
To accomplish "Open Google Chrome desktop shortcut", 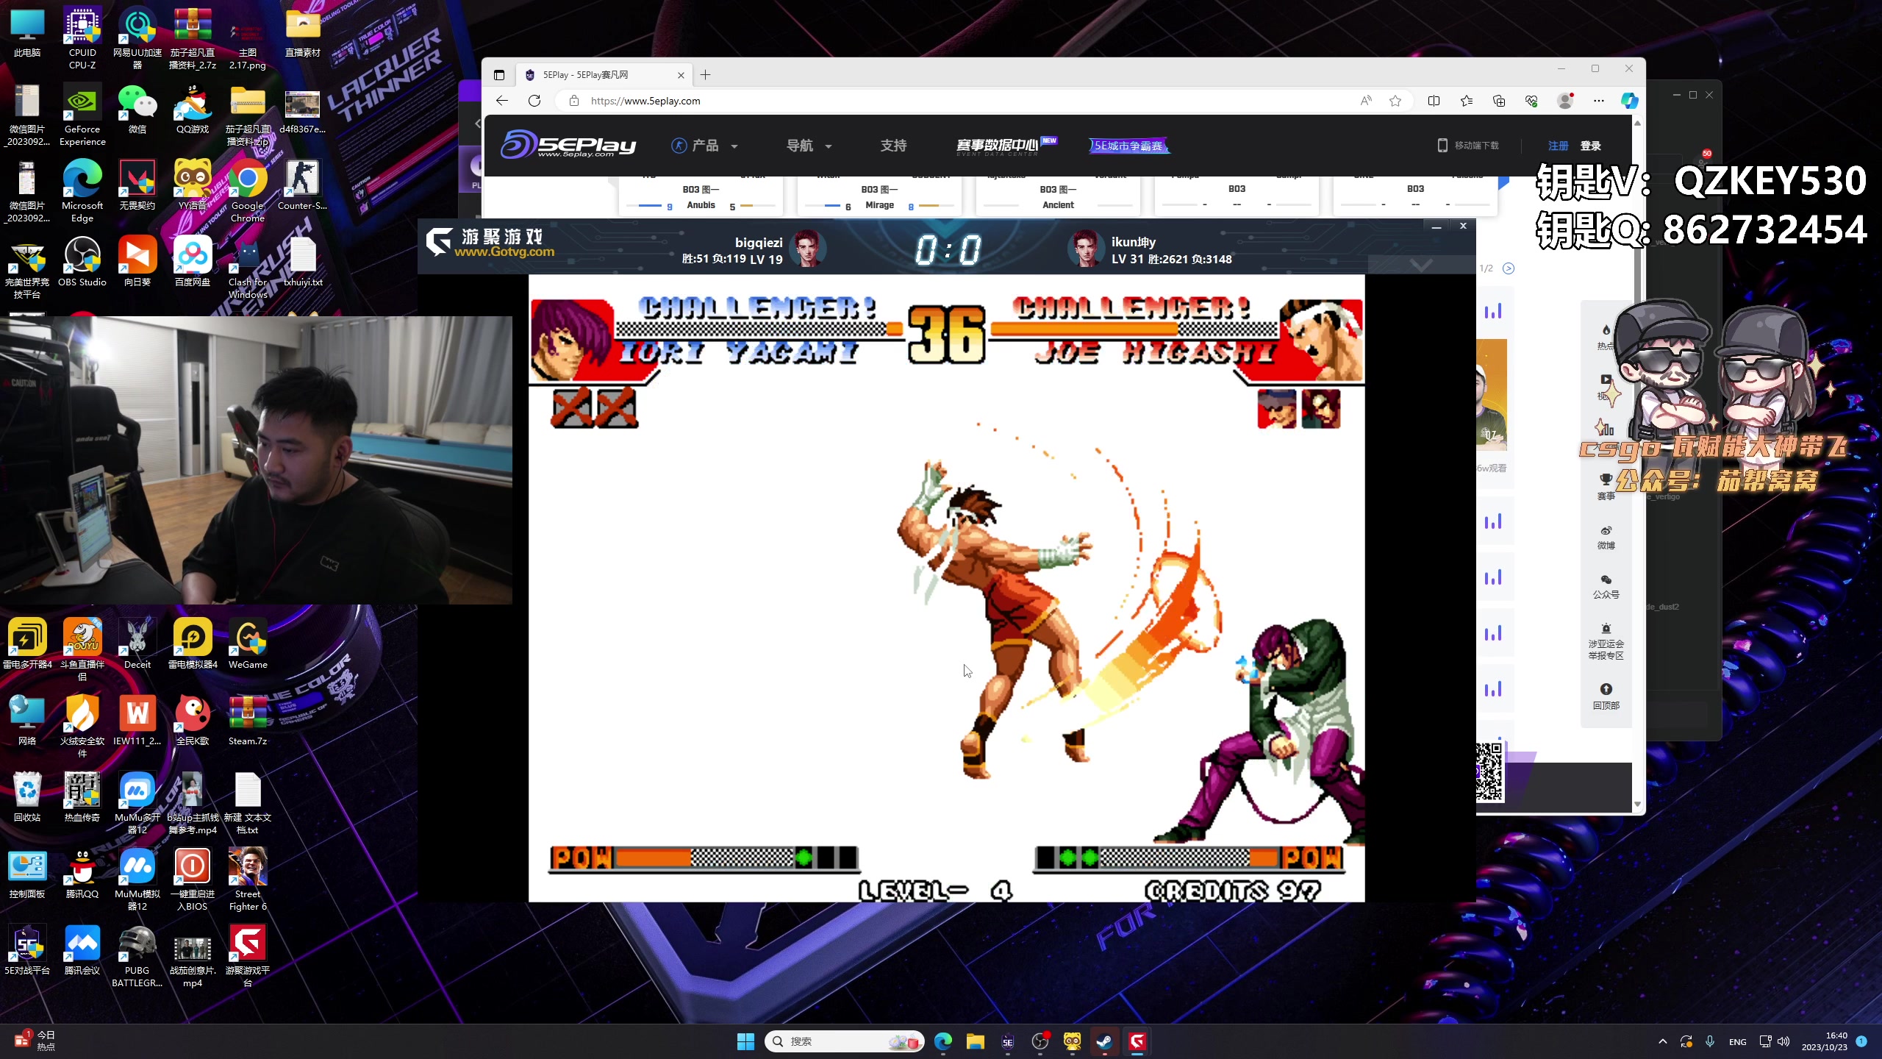I will pos(248,190).
